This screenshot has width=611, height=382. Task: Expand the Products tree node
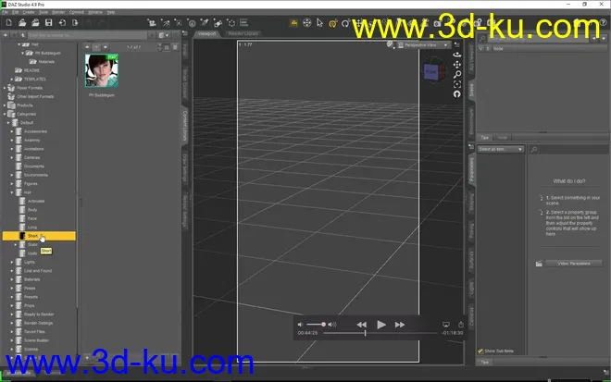coord(6,105)
